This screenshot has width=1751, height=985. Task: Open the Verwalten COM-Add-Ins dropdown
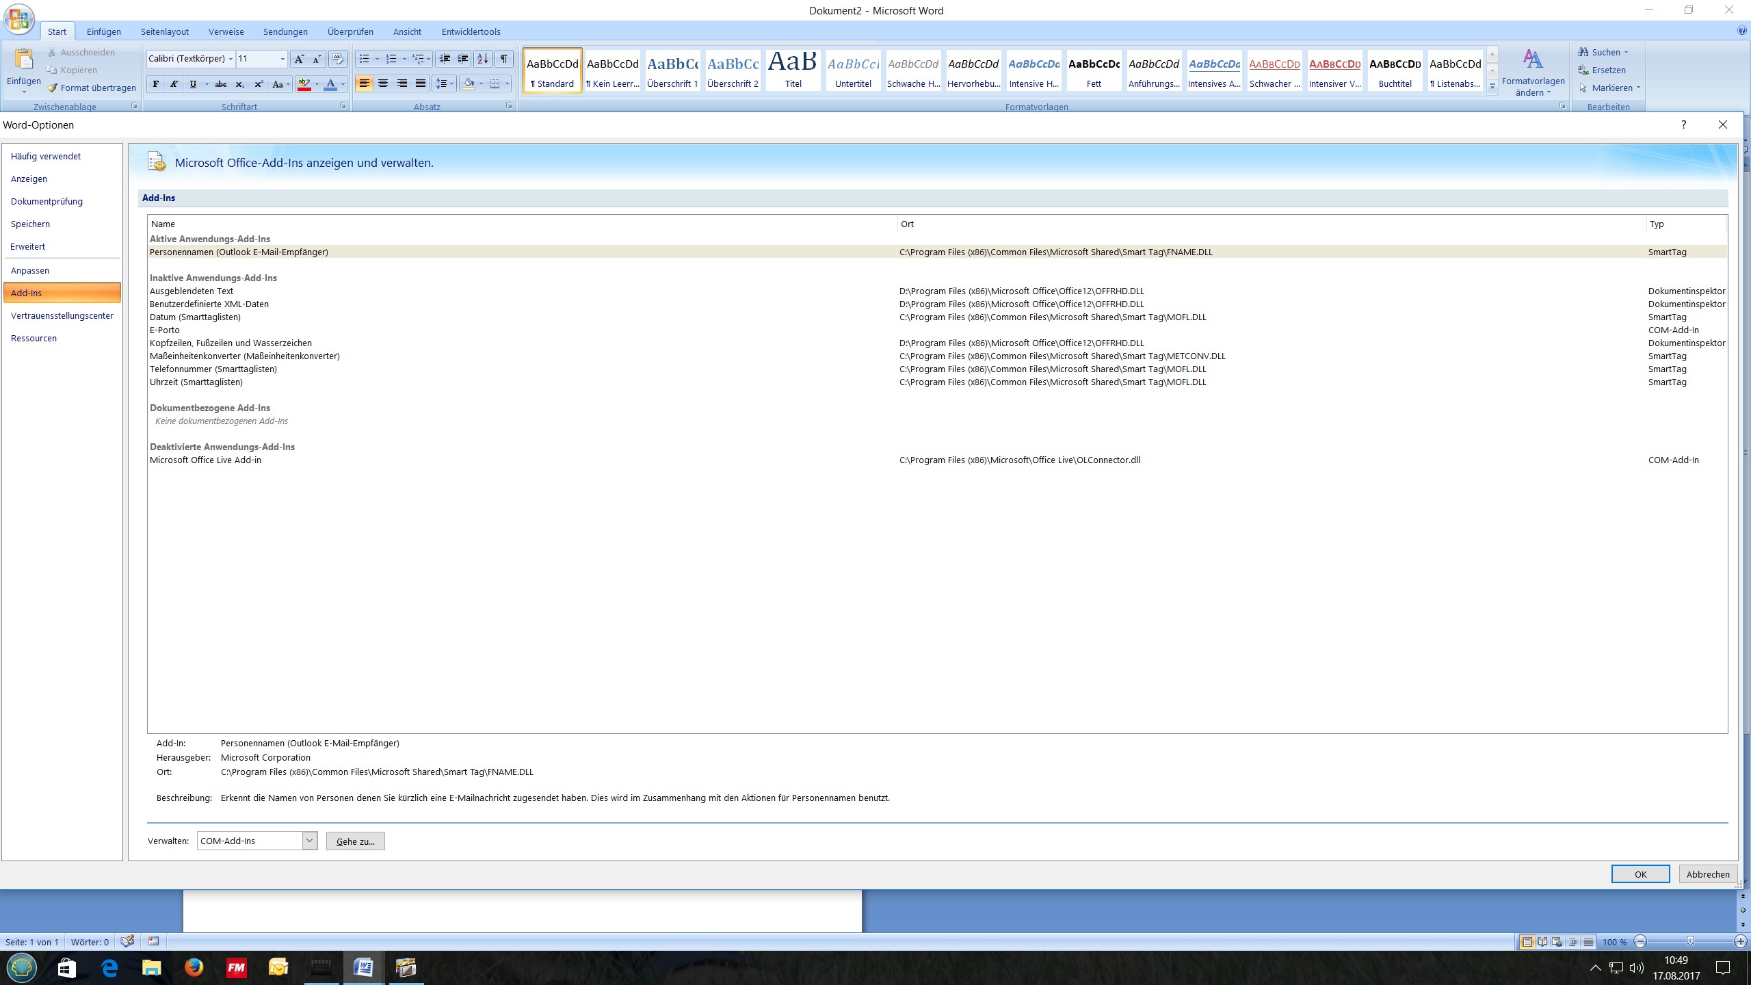tap(310, 841)
